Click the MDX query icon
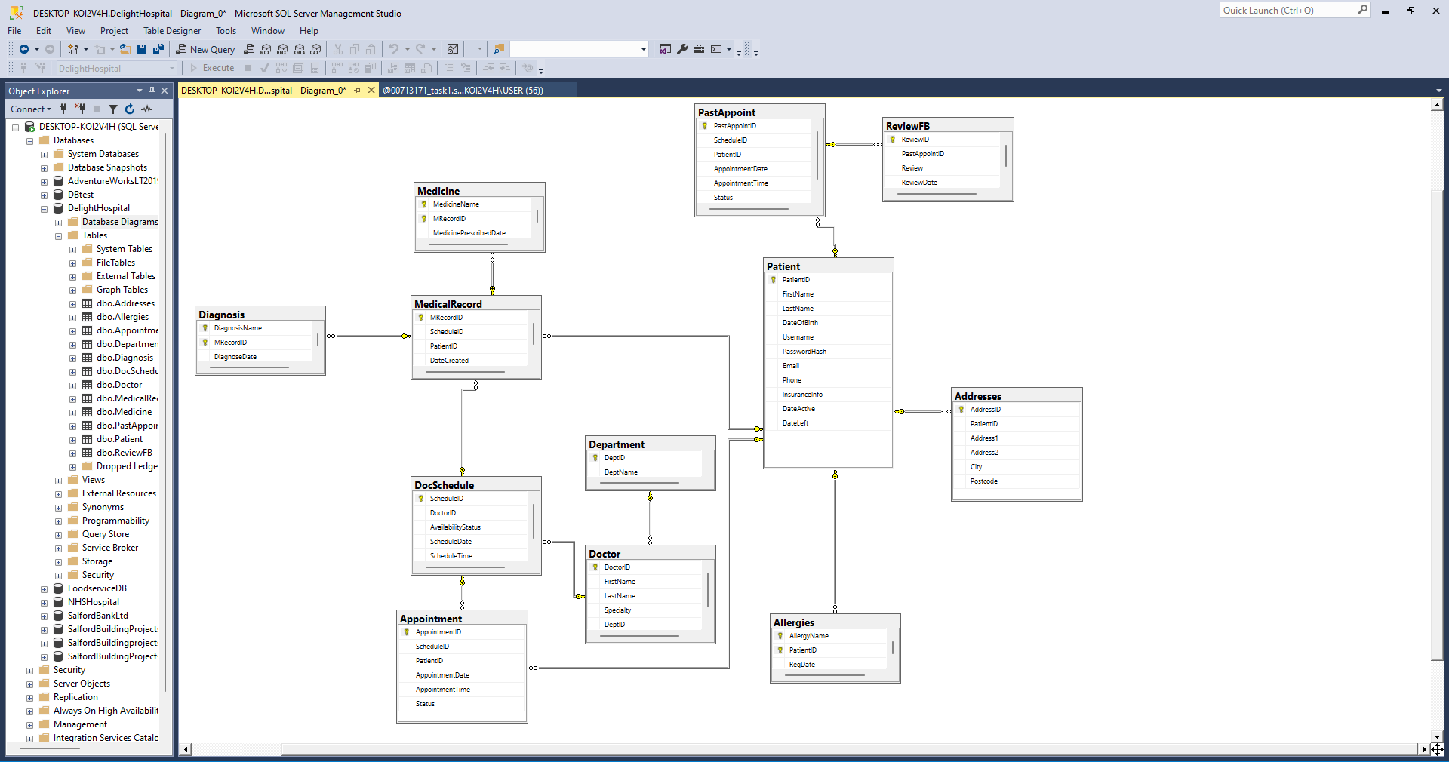1449x762 pixels. pyautogui.click(x=266, y=49)
